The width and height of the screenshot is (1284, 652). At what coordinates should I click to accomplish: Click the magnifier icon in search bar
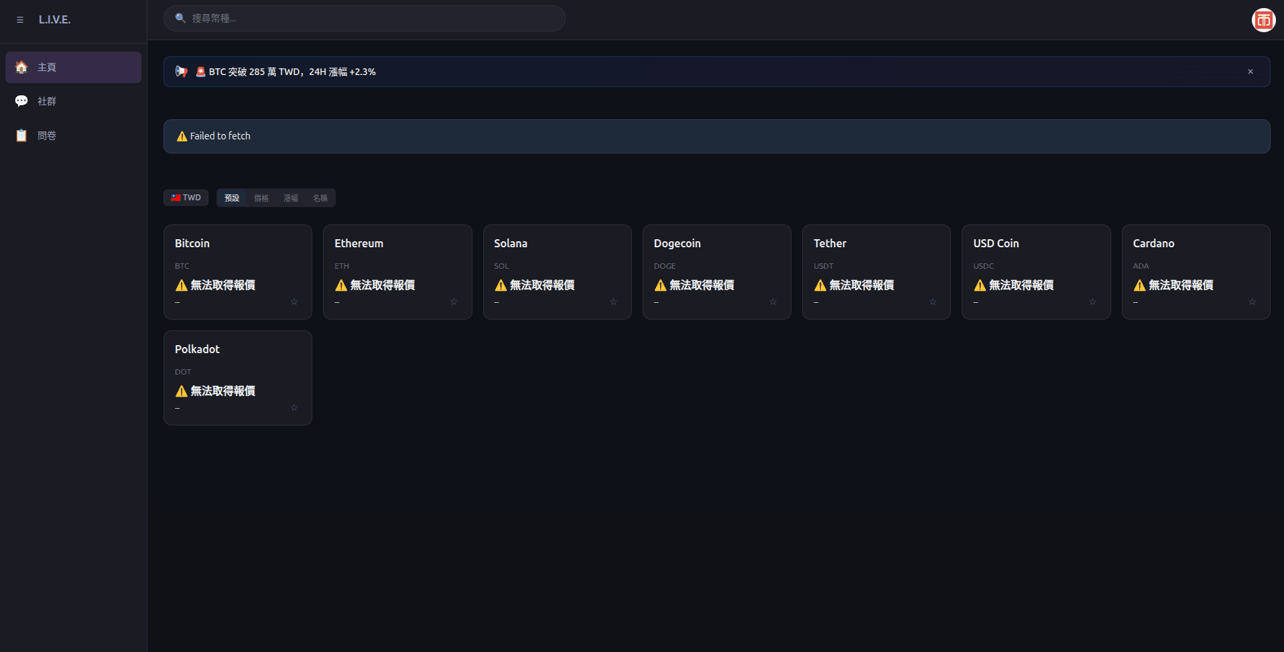[180, 18]
